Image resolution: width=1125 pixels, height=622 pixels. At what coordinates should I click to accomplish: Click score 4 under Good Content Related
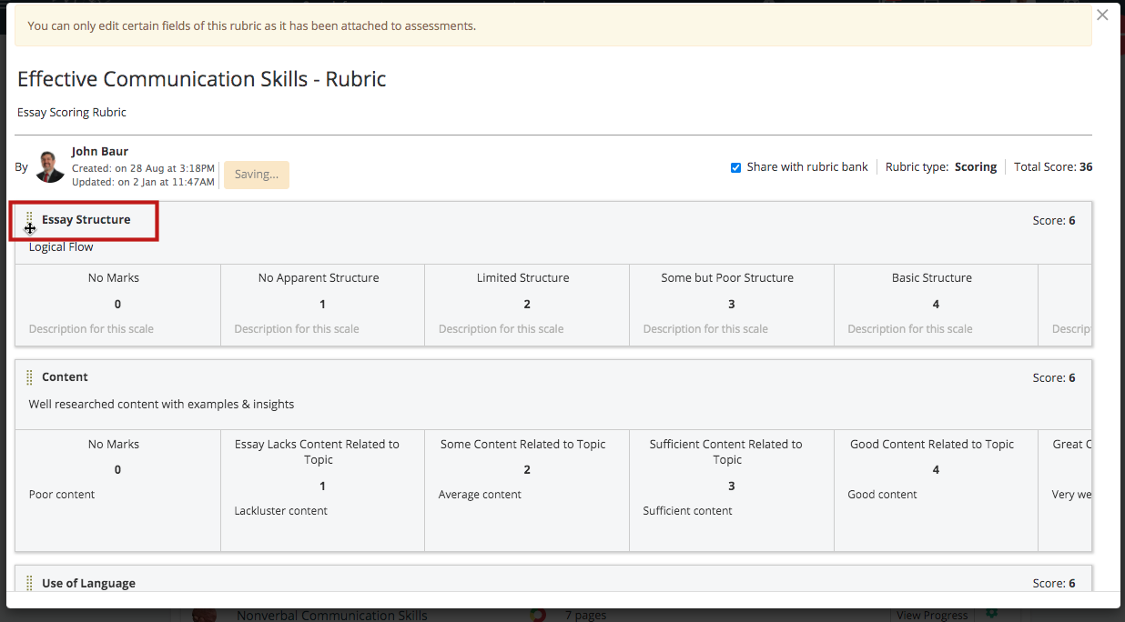coord(936,470)
